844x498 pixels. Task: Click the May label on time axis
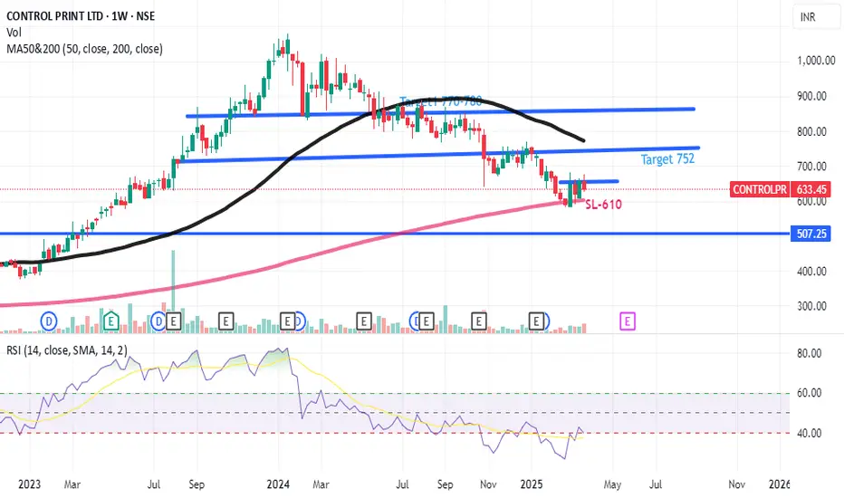612,485
